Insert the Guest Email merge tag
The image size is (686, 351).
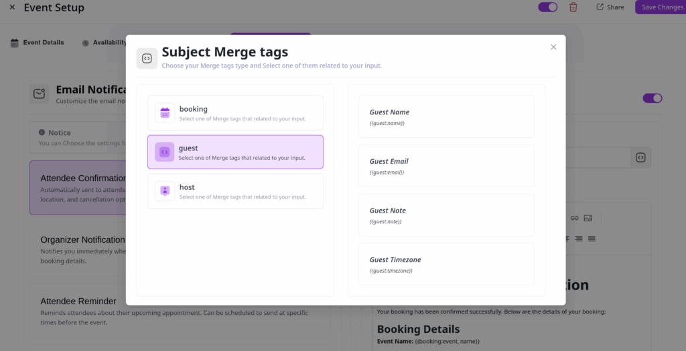coord(446,166)
